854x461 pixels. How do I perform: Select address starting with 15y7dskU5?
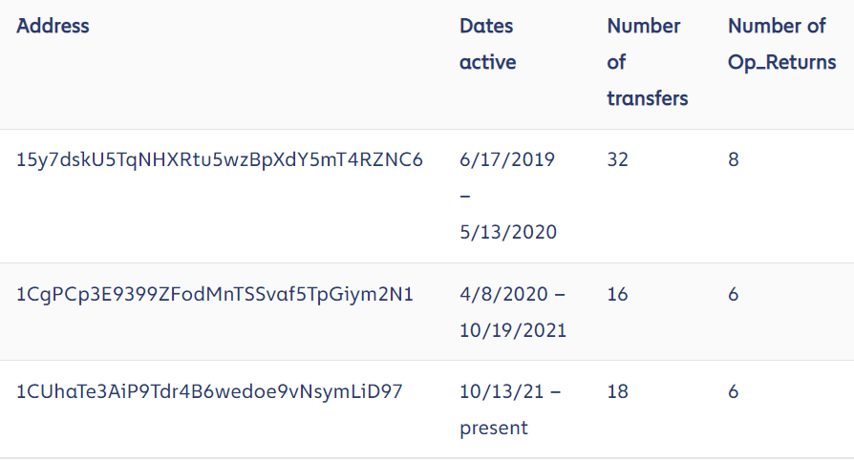(220, 159)
